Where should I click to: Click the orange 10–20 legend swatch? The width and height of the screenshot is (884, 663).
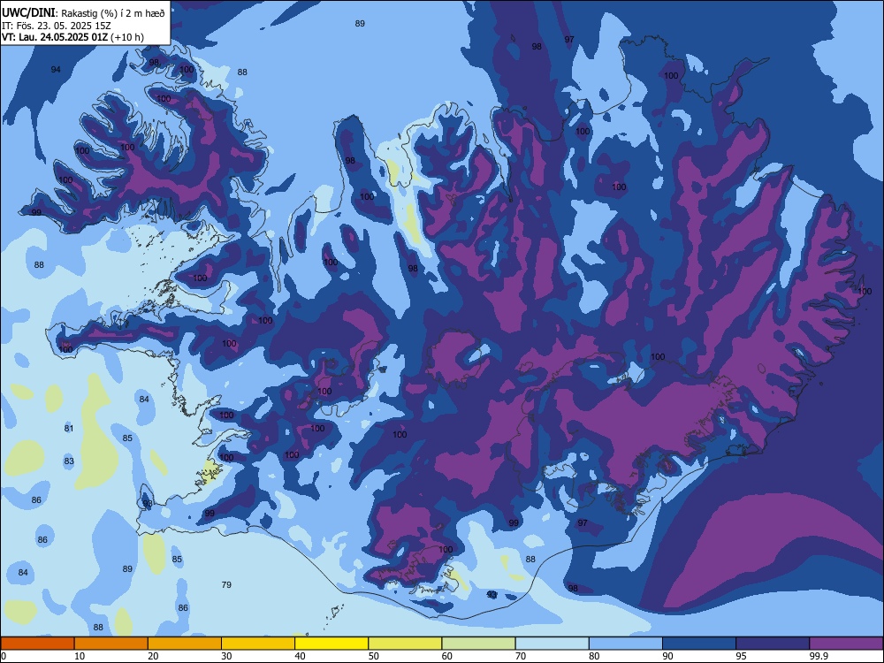click(x=111, y=644)
